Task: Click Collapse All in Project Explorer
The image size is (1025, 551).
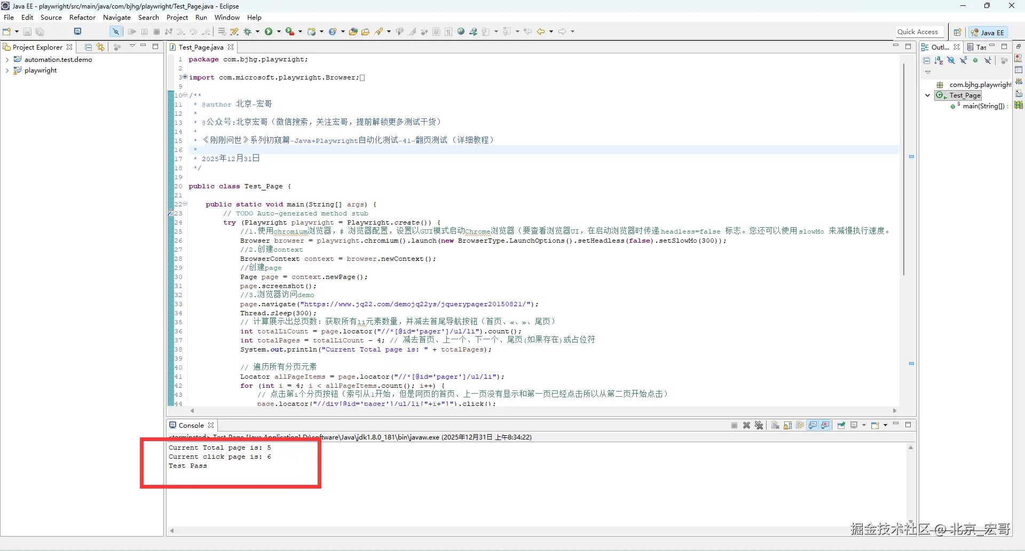Action: (x=89, y=47)
